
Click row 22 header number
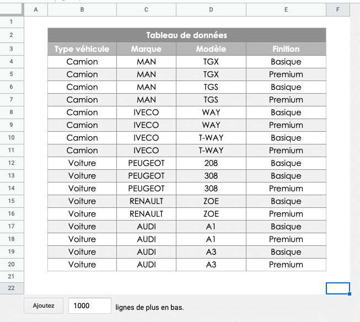click(x=12, y=288)
